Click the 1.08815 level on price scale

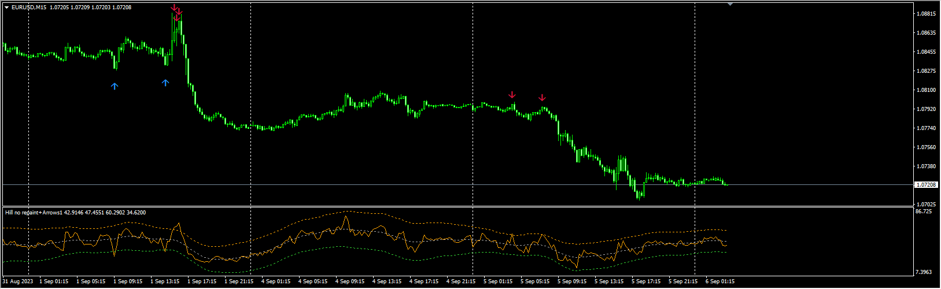pos(927,13)
